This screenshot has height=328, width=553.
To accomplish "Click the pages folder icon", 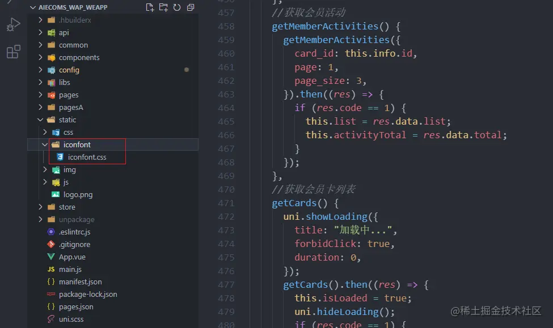I will [x=52, y=95].
